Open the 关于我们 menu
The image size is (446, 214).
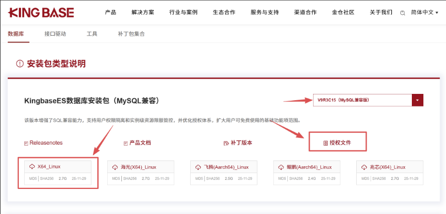pos(381,12)
